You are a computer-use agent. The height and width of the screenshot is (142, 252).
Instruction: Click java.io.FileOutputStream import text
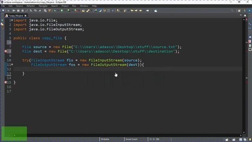click(56, 29)
